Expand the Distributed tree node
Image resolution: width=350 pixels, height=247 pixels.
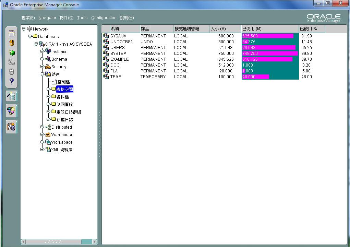(x=42, y=127)
